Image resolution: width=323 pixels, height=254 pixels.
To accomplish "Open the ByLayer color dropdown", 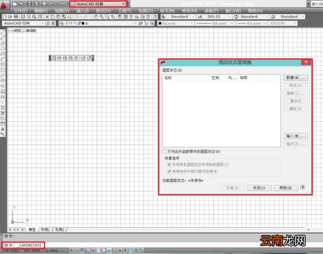I will pos(176,24).
